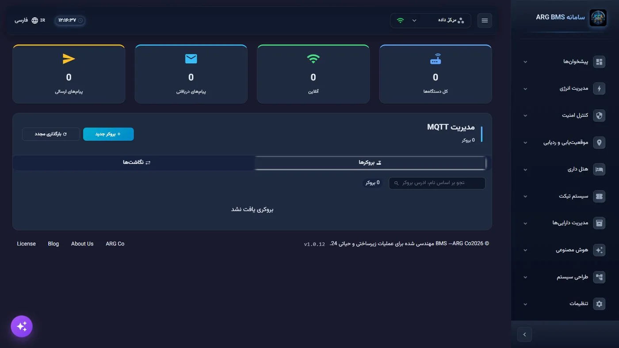Click the کل دستگاه‌ها stat card label
The height and width of the screenshot is (348, 619).
click(x=436, y=91)
